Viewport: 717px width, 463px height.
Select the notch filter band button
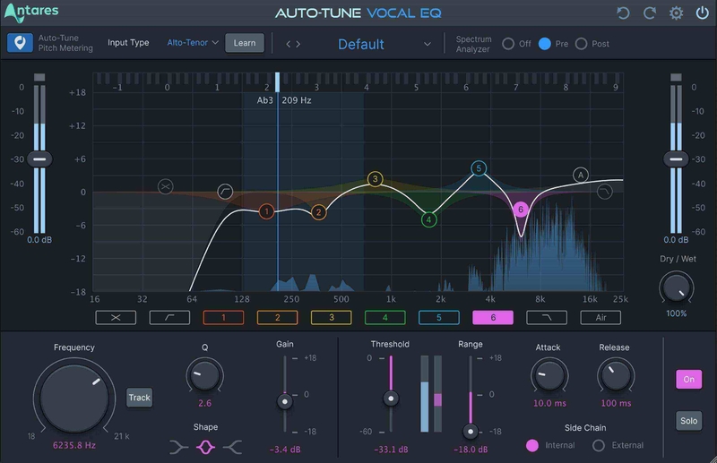[x=116, y=317]
